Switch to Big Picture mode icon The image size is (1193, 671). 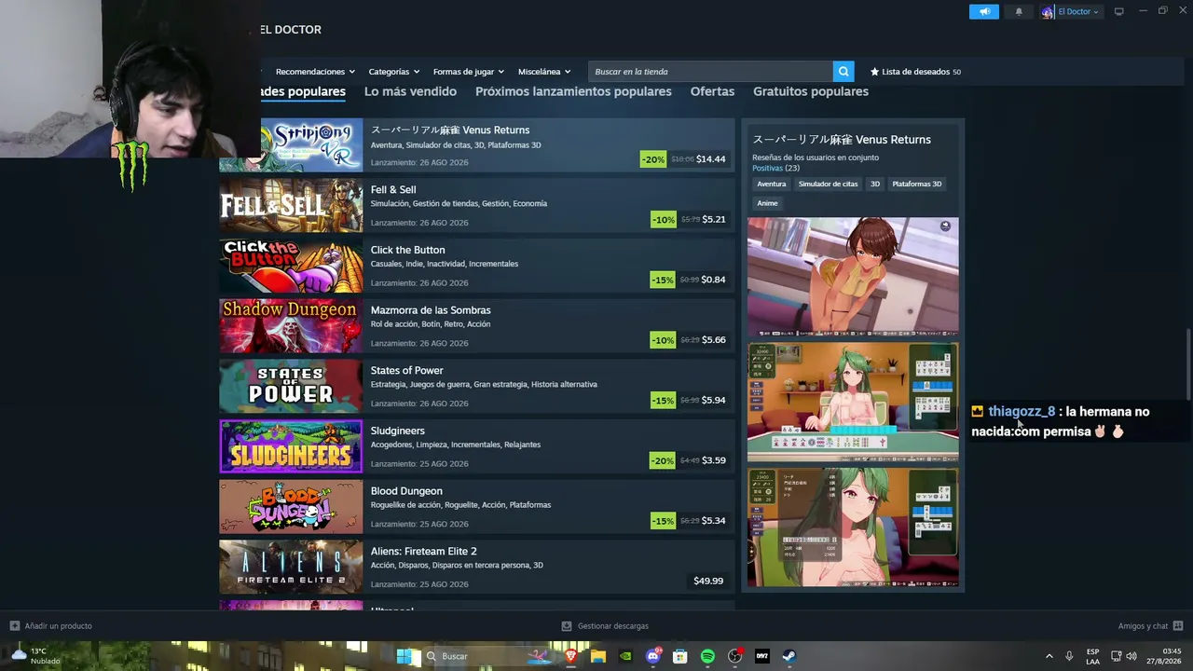click(x=1119, y=12)
